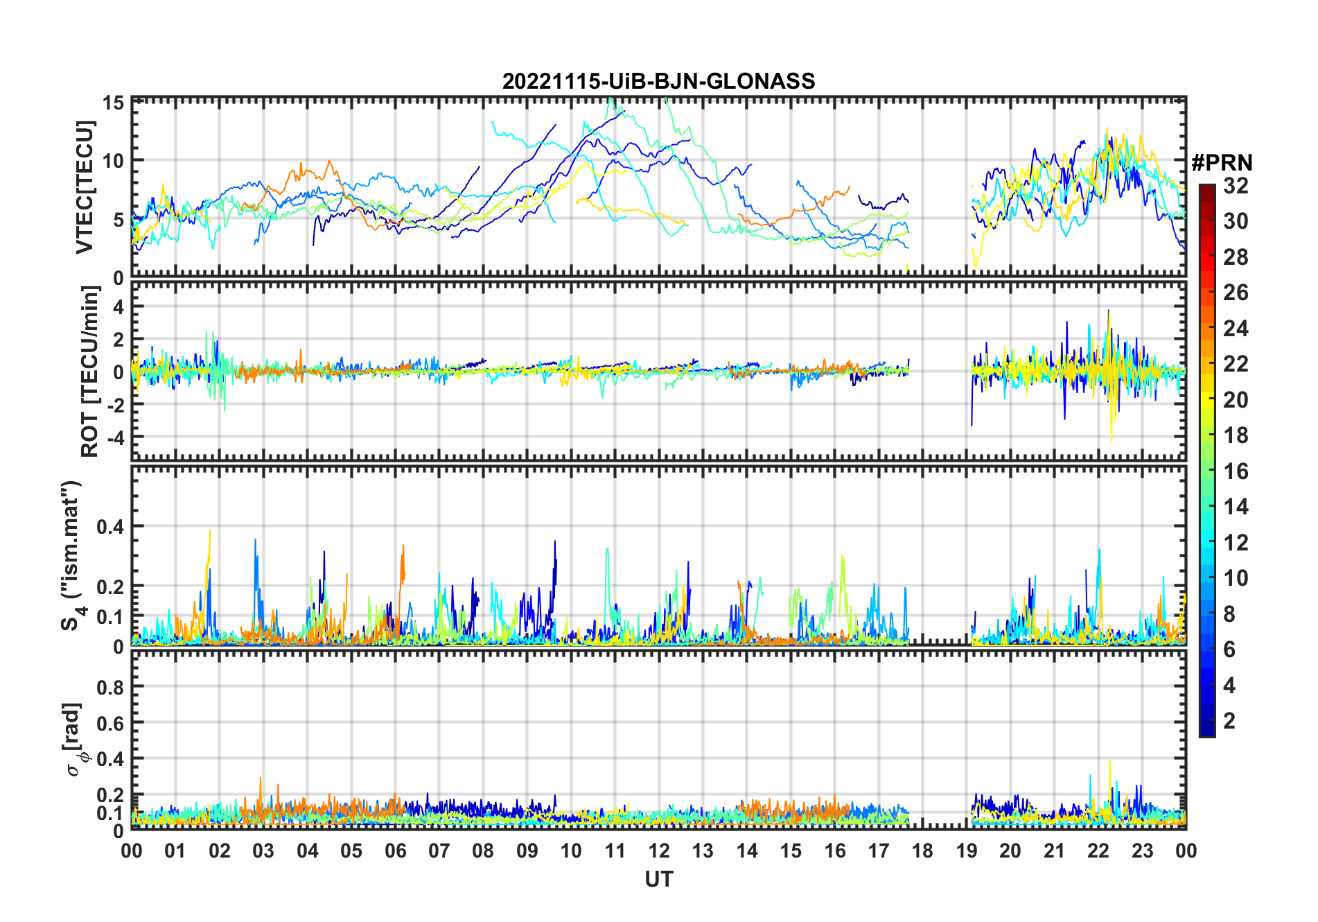Click VTEC y-axis tick 15
This screenshot has width=1318, height=922.
(x=113, y=103)
